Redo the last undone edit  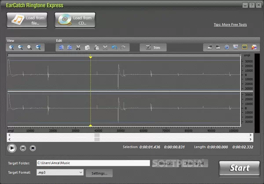point(123,48)
